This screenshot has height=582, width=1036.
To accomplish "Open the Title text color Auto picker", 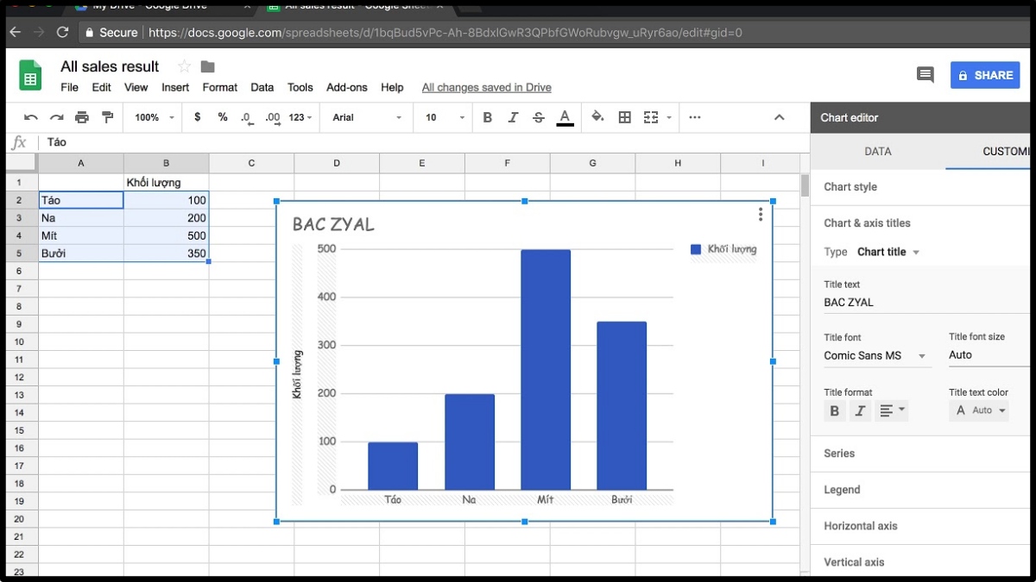I will (x=979, y=410).
